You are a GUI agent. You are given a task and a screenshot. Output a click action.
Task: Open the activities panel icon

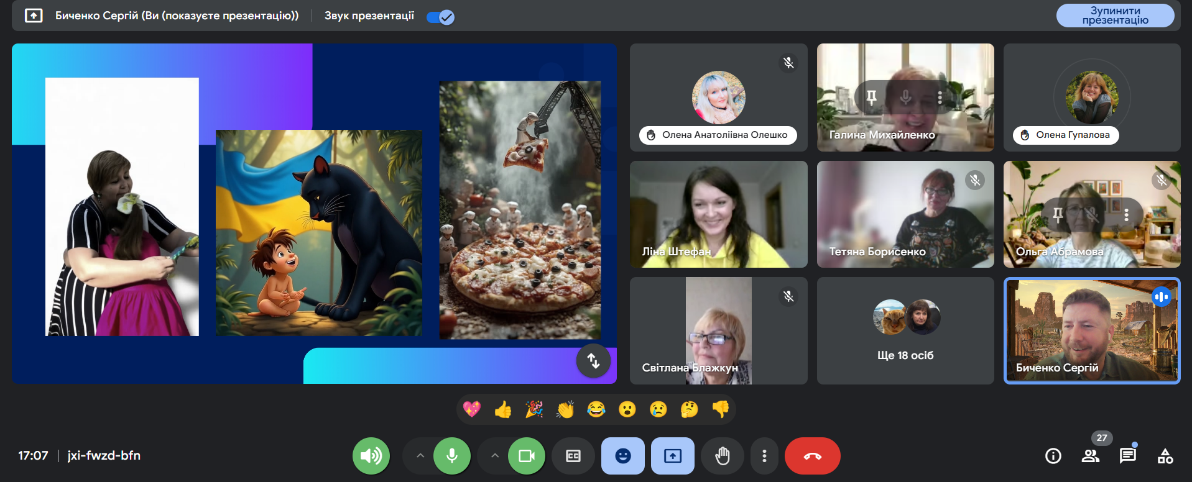click(1165, 456)
